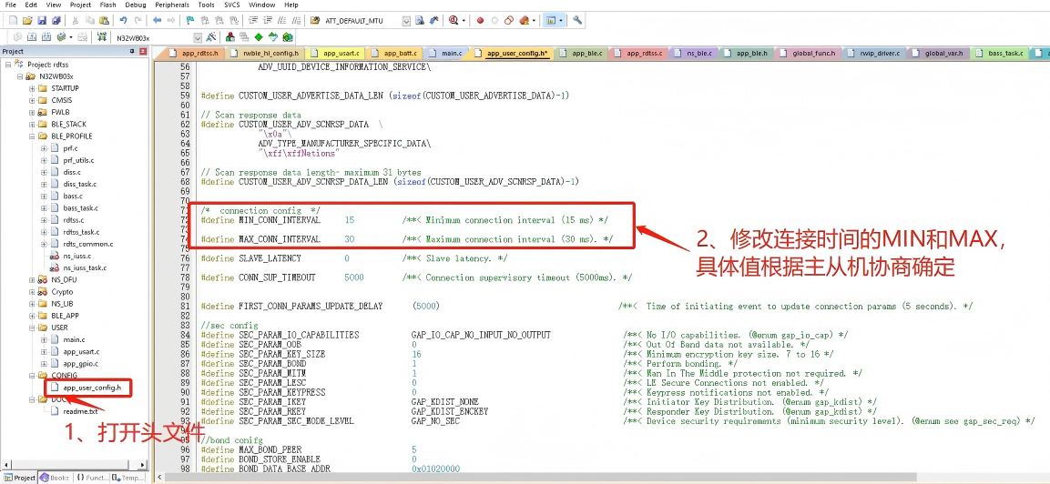Open the ATT_DEFAULT_MTU search dropdown

coord(406,20)
